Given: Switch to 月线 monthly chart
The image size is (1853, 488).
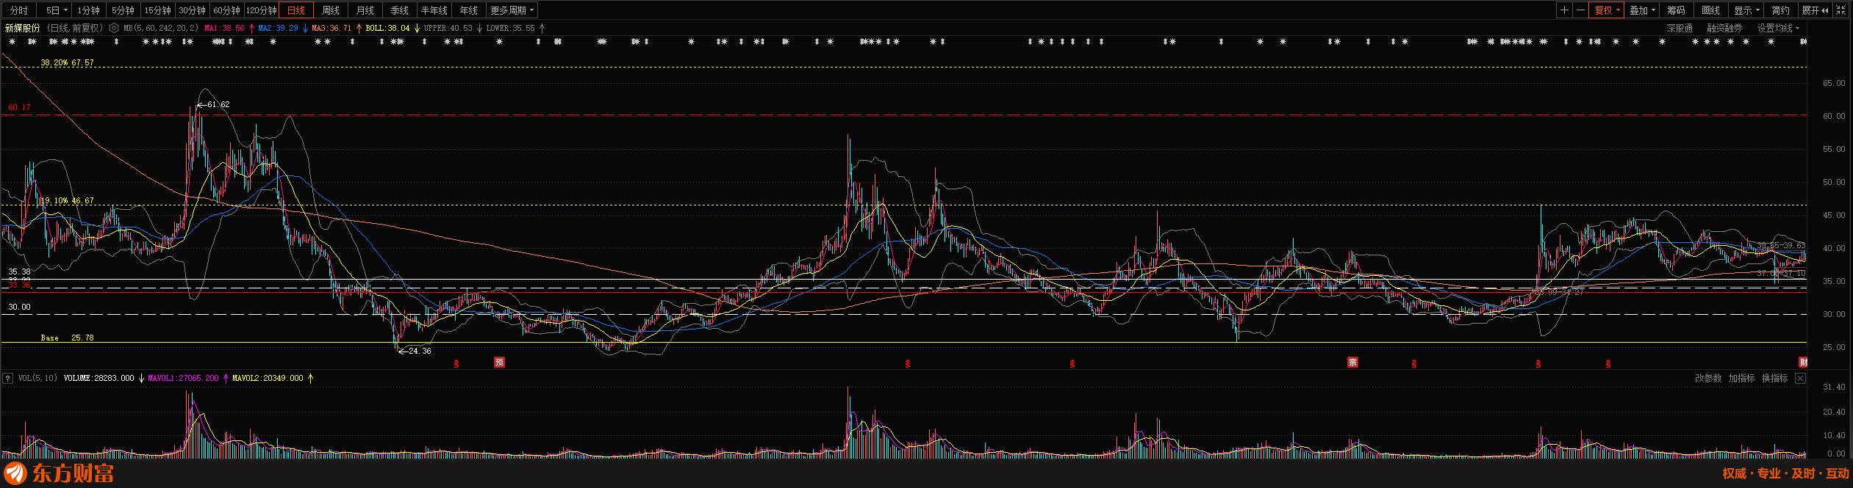Looking at the screenshot, I should point(365,10).
